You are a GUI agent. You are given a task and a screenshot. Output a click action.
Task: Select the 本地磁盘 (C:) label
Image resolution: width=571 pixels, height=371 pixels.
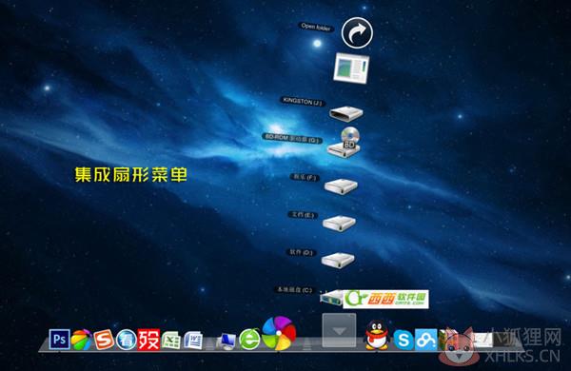pyautogui.click(x=294, y=290)
